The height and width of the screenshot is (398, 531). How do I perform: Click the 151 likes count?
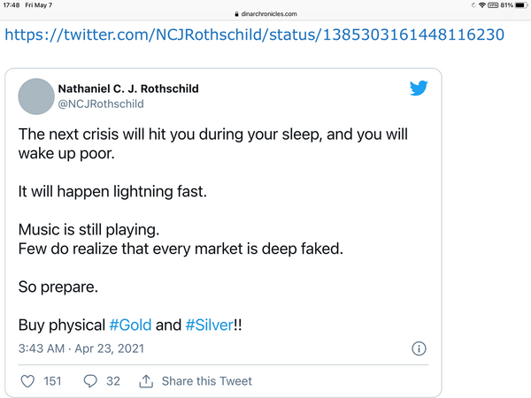click(52, 381)
